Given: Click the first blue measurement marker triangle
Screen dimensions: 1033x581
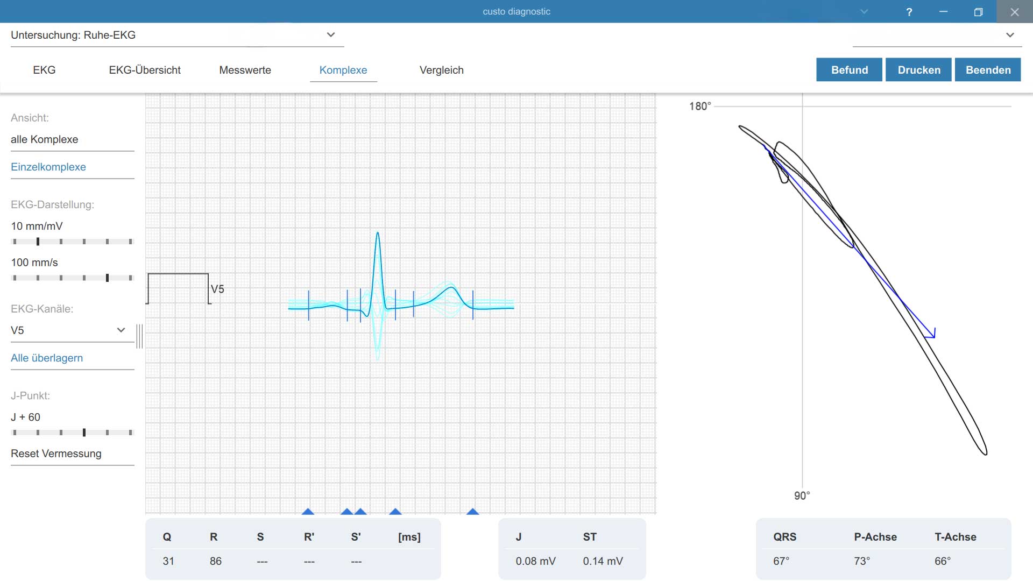Looking at the screenshot, I should [308, 512].
